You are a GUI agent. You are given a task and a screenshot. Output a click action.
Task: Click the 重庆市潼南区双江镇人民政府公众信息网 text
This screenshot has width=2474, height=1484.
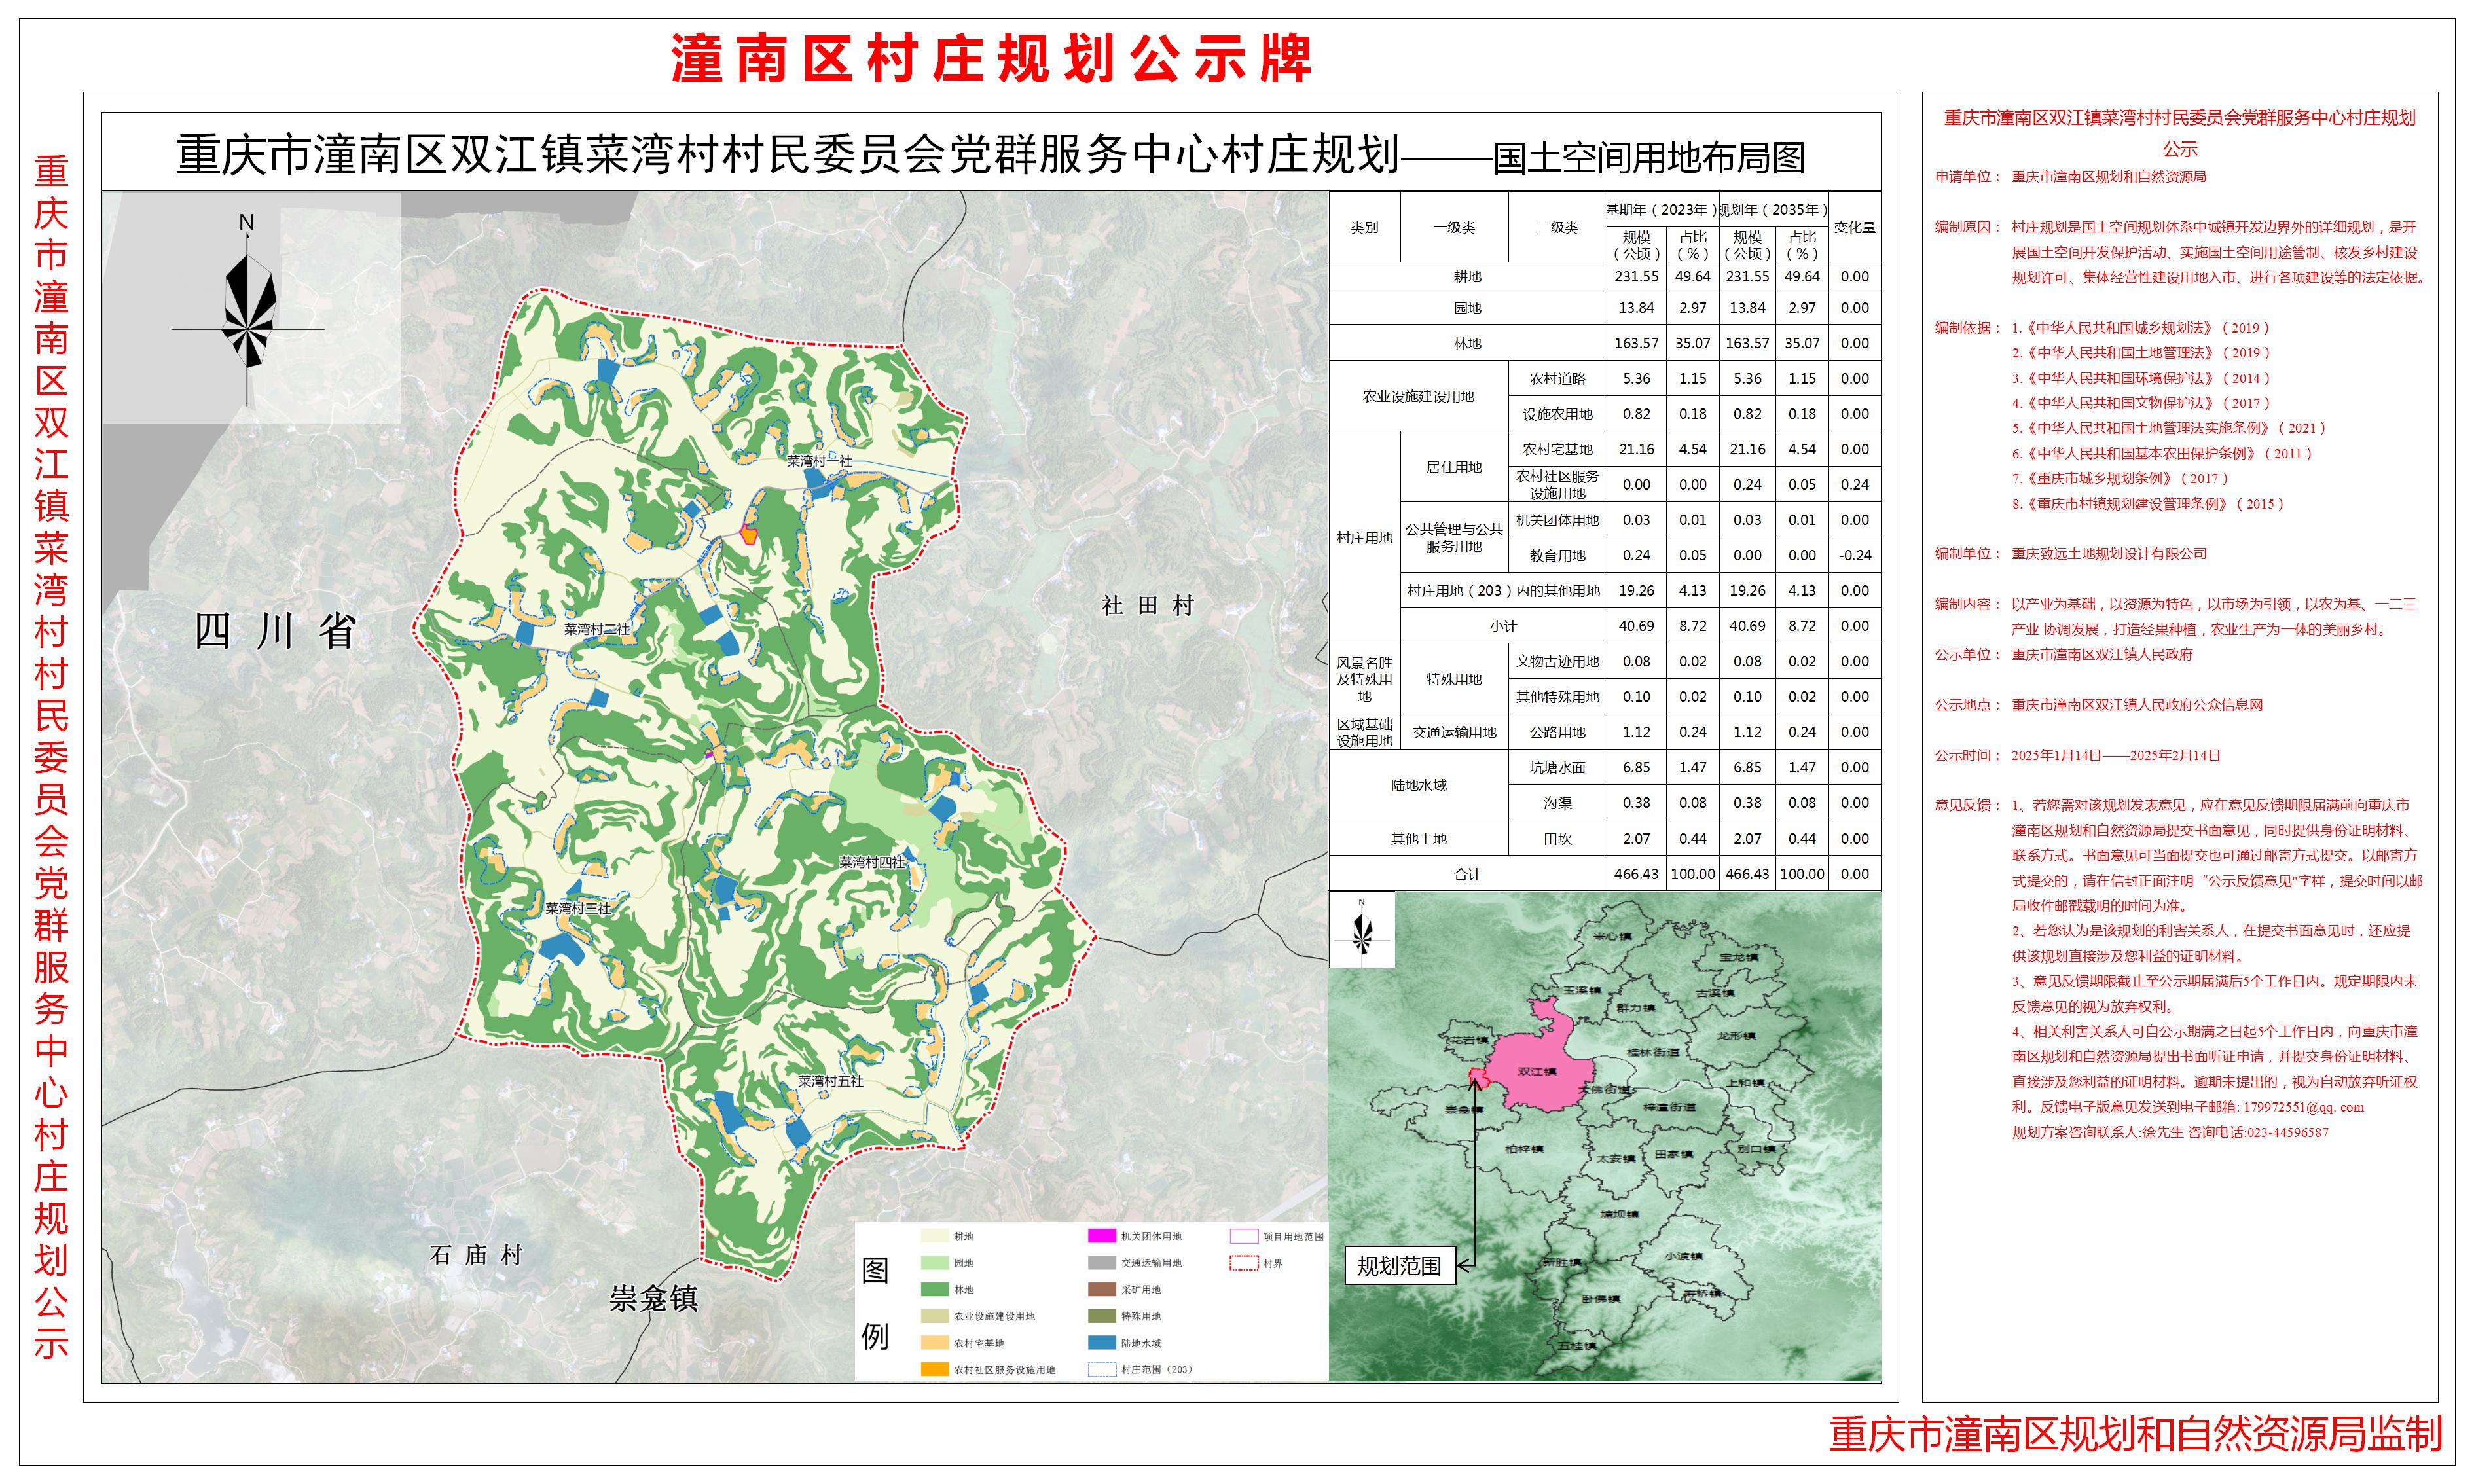point(2137,705)
